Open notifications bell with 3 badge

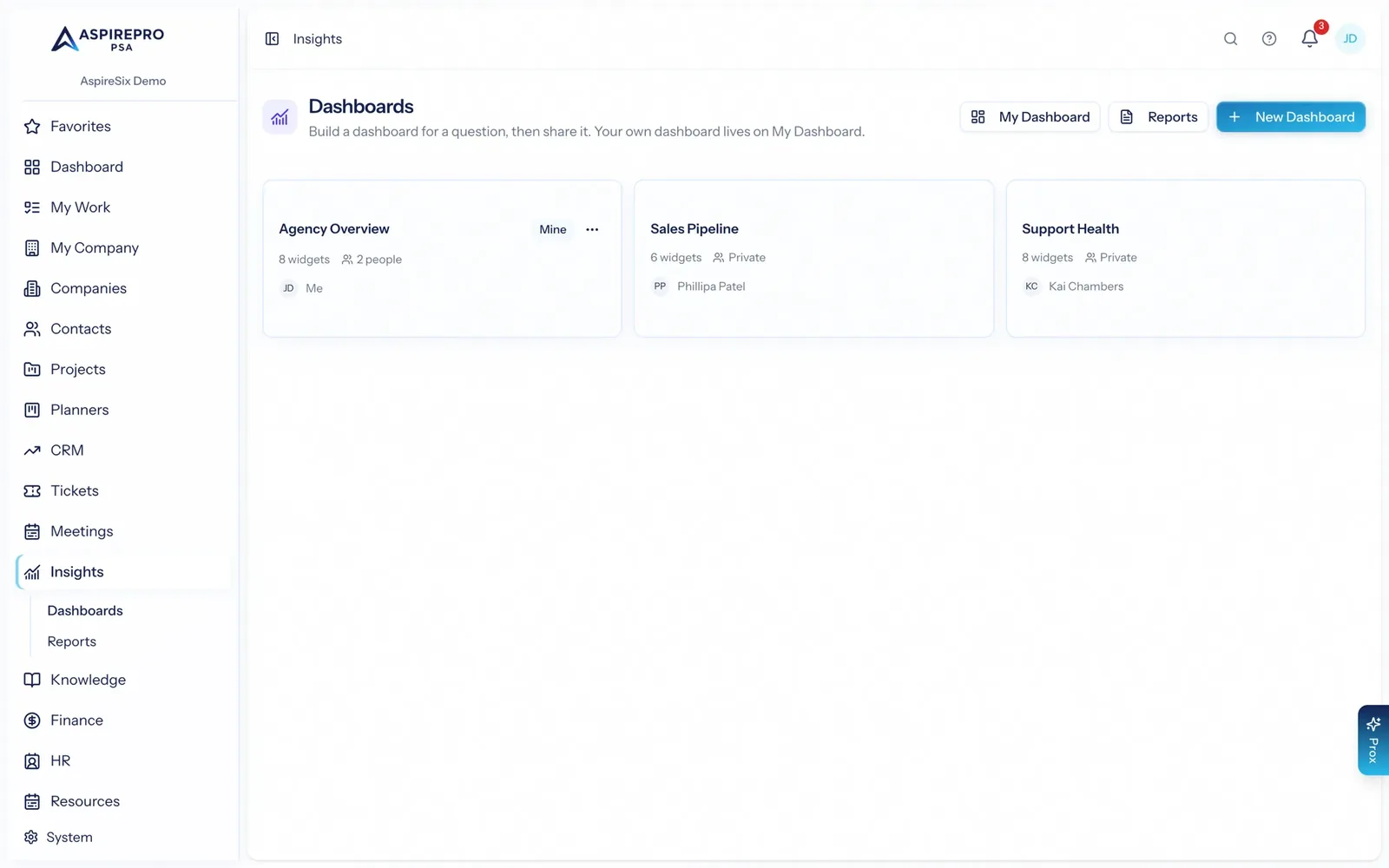(1310, 38)
